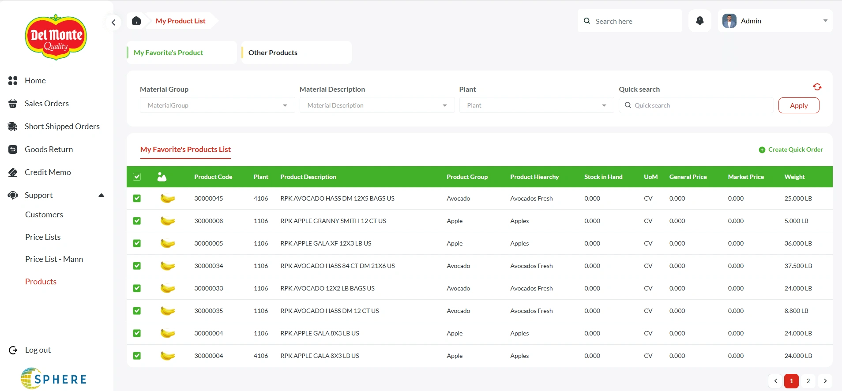Open Price Lists in the sidebar
Image resolution: width=842 pixels, height=391 pixels.
click(43, 237)
